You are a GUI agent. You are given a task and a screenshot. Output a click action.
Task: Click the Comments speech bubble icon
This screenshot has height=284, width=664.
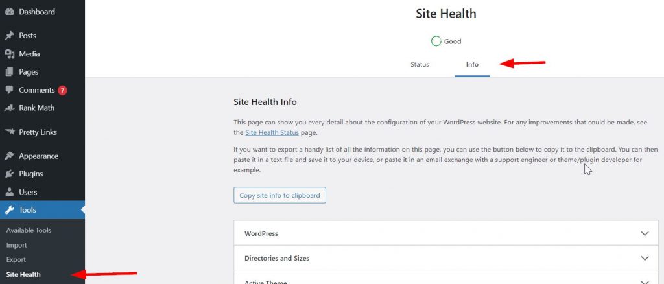point(9,89)
